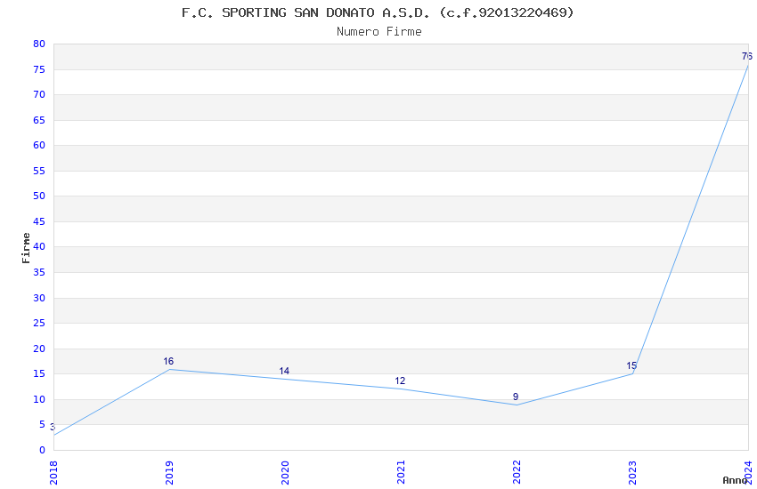Click the y-axis tick value 20
This screenshot has height=489, width=757.
point(39,349)
